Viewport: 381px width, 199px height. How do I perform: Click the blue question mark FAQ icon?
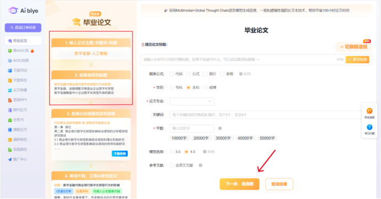[369, 127]
